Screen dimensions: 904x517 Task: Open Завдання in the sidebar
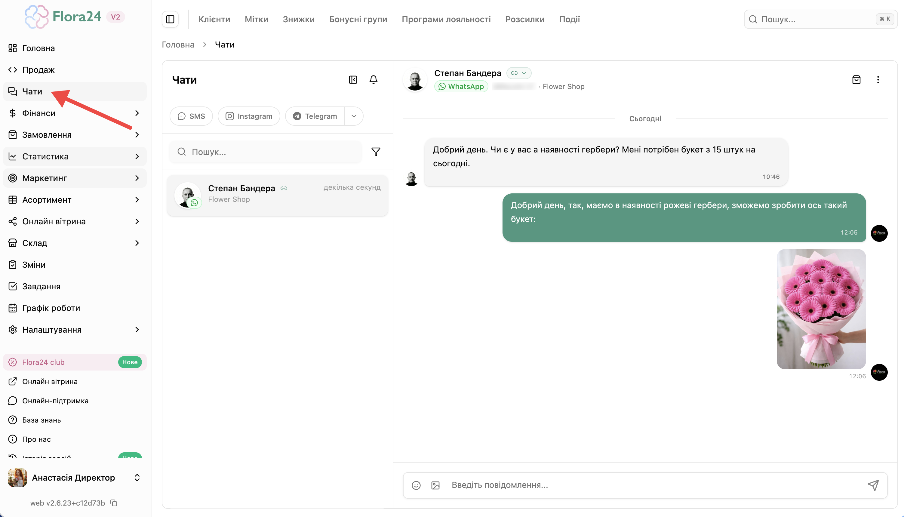tap(75, 287)
